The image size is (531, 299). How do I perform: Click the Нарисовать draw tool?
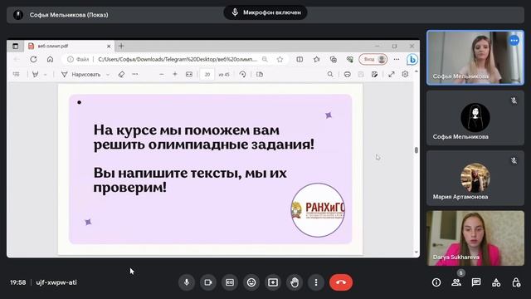click(x=81, y=74)
